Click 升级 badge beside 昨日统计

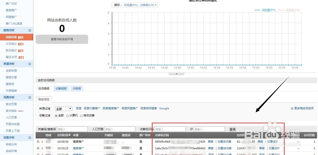pyautogui.click(x=21, y=51)
